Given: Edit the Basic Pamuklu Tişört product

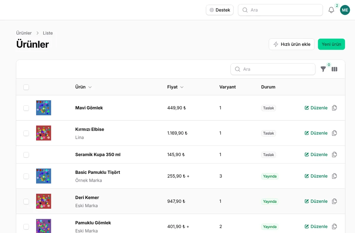Looking at the screenshot, I should tap(316, 176).
